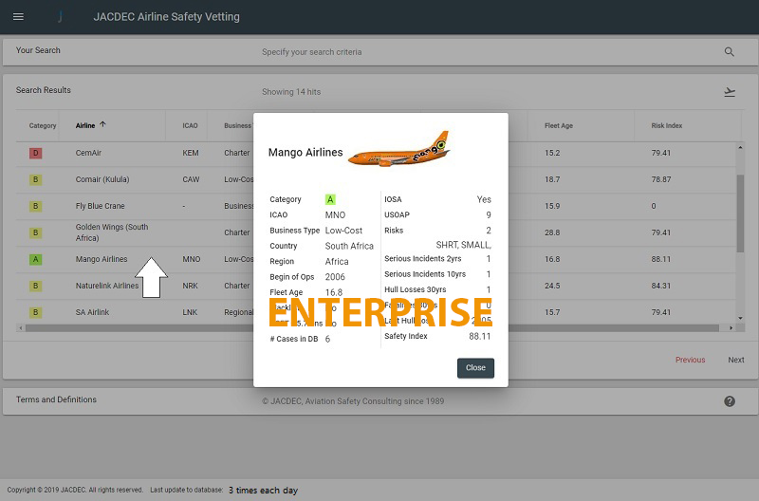Image resolution: width=759 pixels, height=501 pixels.
Task: Click the B category badge for Comair (Kulula)
Action: pos(35,179)
